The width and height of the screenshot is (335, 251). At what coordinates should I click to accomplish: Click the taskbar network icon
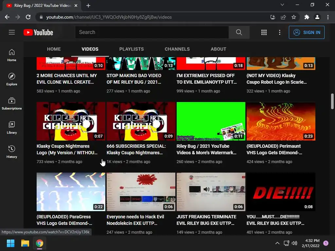pos(286,243)
